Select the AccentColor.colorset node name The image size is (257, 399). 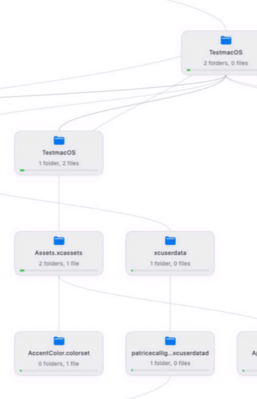tap(59, 353)
